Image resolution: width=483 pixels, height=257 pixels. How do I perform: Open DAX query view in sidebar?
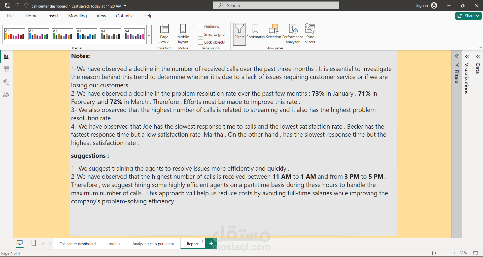(7, 94)
